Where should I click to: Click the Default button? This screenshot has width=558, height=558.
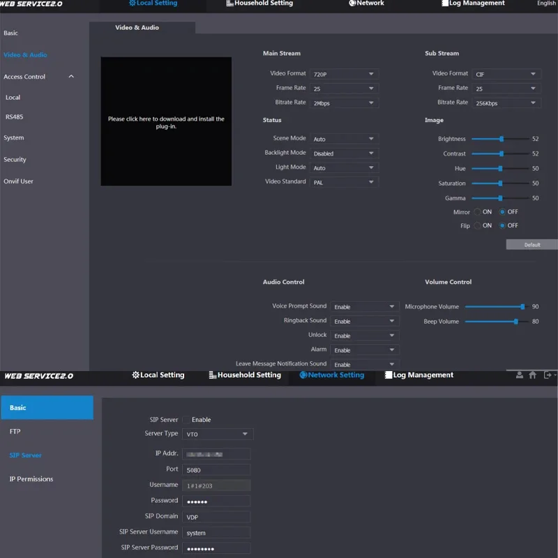[532, 245]
